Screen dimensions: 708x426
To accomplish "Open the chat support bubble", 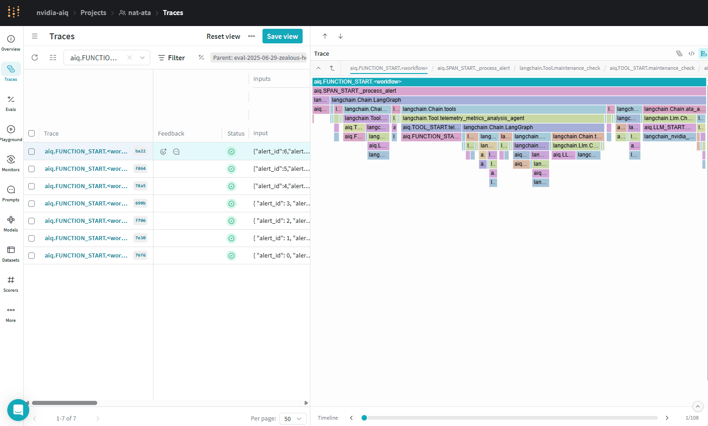I will (18, 410).
